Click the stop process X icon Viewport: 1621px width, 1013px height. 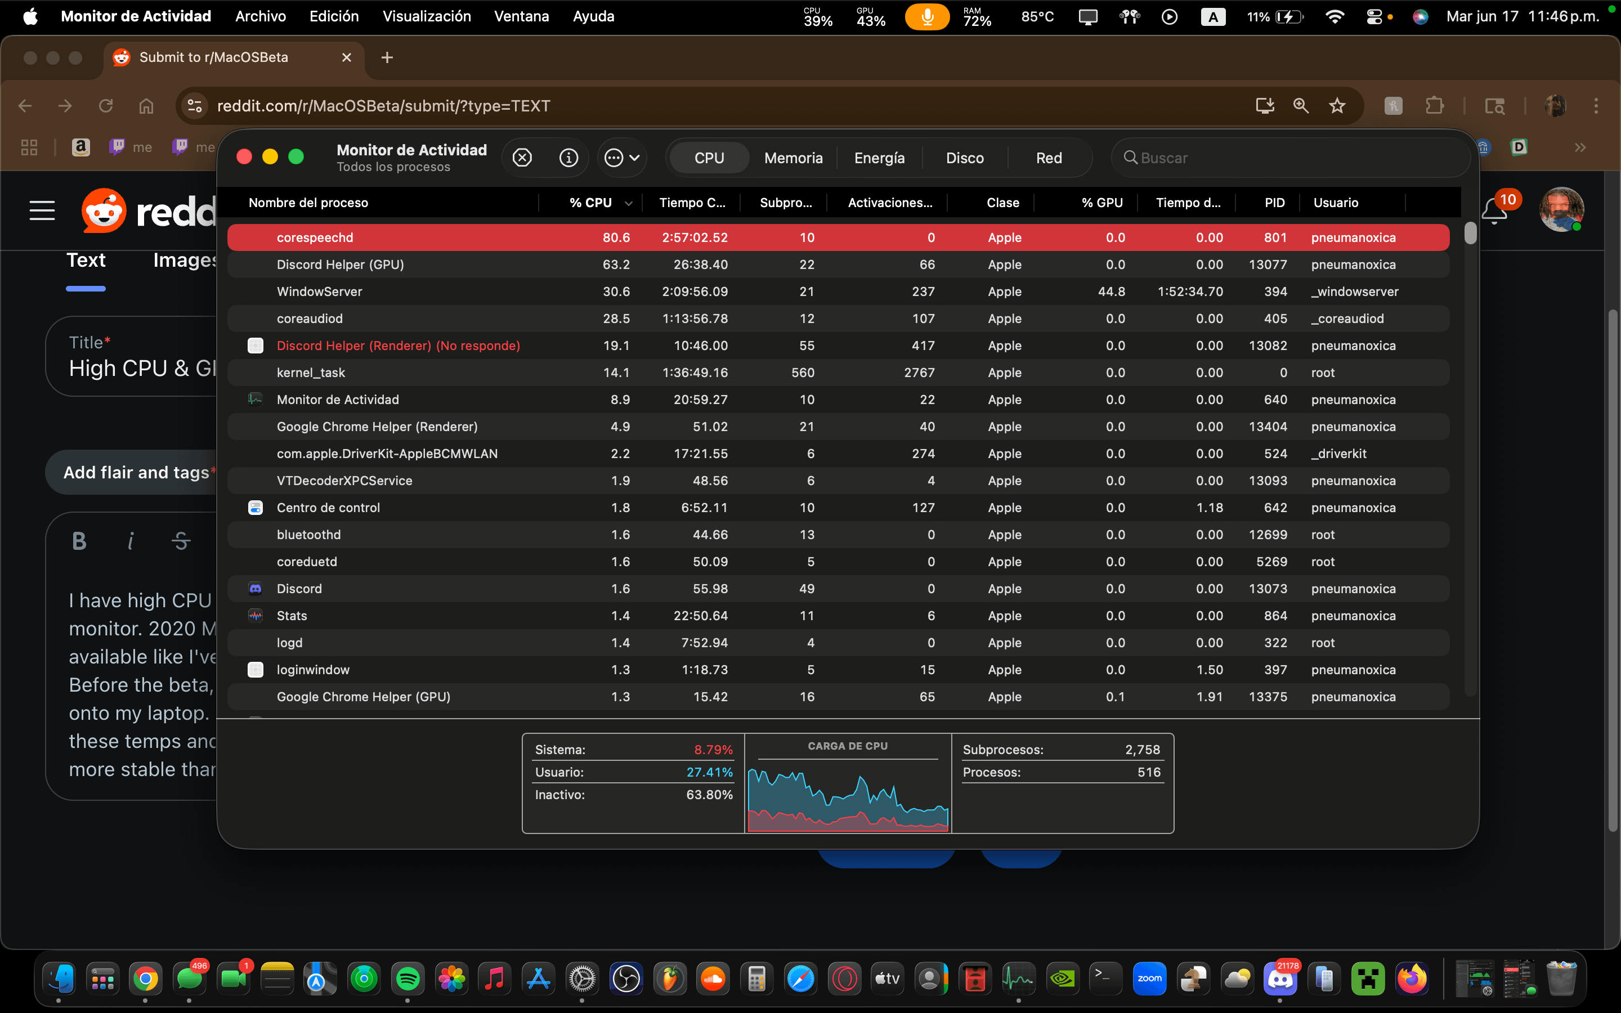coord(522,158)
